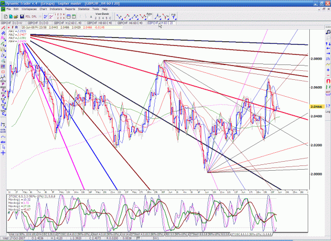Click the right arrow scroll icon at right
331x241 pixels.
(328, 53)
